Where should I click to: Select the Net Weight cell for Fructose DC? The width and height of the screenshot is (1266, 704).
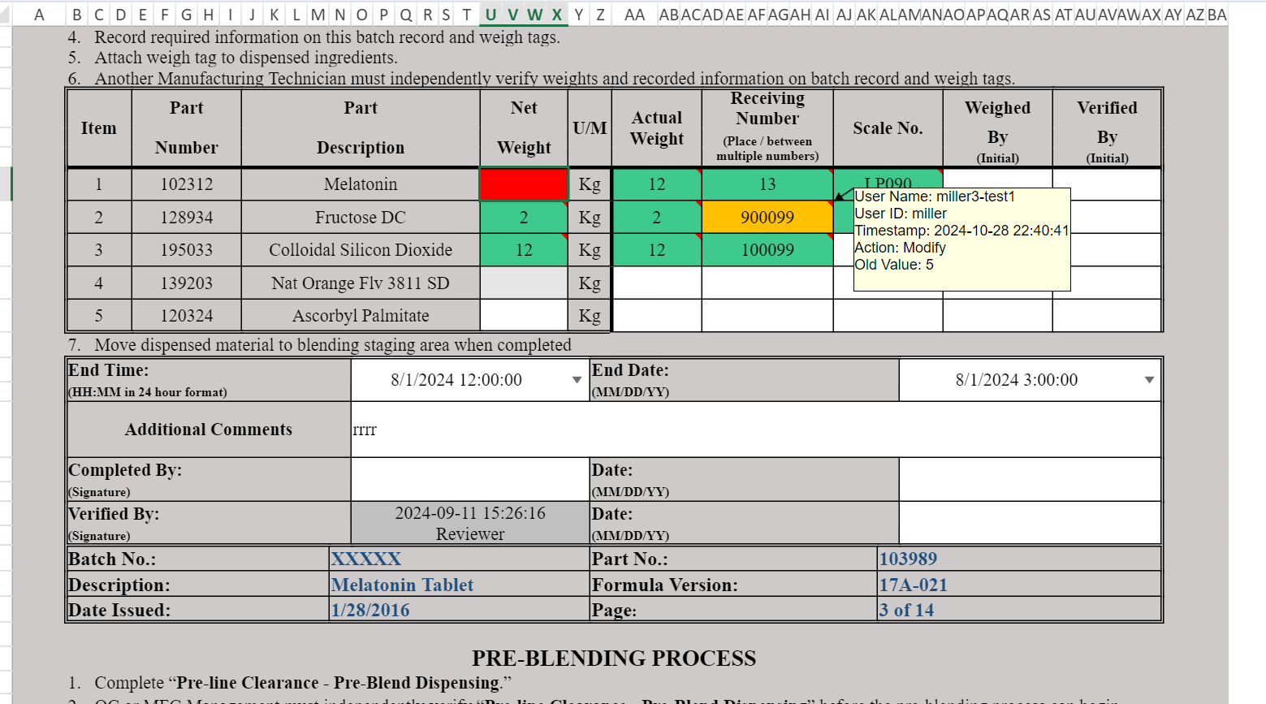point(524,218)
